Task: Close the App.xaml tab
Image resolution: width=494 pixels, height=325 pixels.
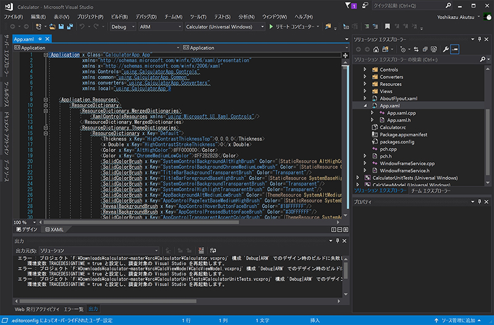Action: point(48,39)
